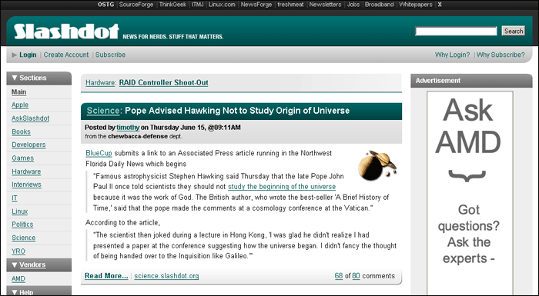The image size is (539, 296).
Task: Open the Why Subscribe? link
Action: (500, 55)
